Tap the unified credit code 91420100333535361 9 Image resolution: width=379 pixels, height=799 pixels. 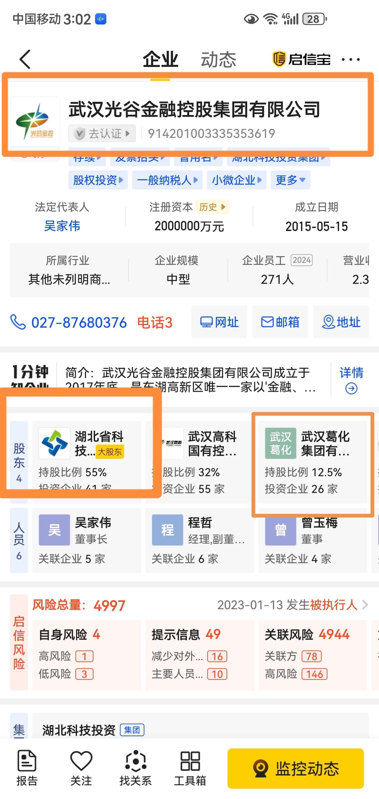211,133
